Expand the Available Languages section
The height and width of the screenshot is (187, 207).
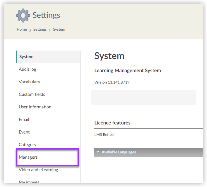(x=148, y=153)
